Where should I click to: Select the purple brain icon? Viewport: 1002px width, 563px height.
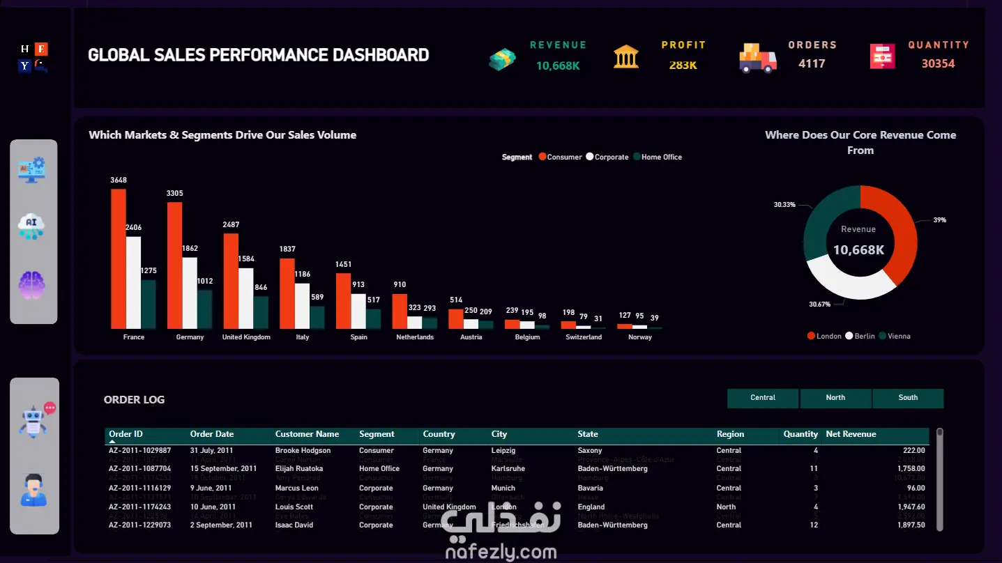pyautogui.click(x=32, y=285)
